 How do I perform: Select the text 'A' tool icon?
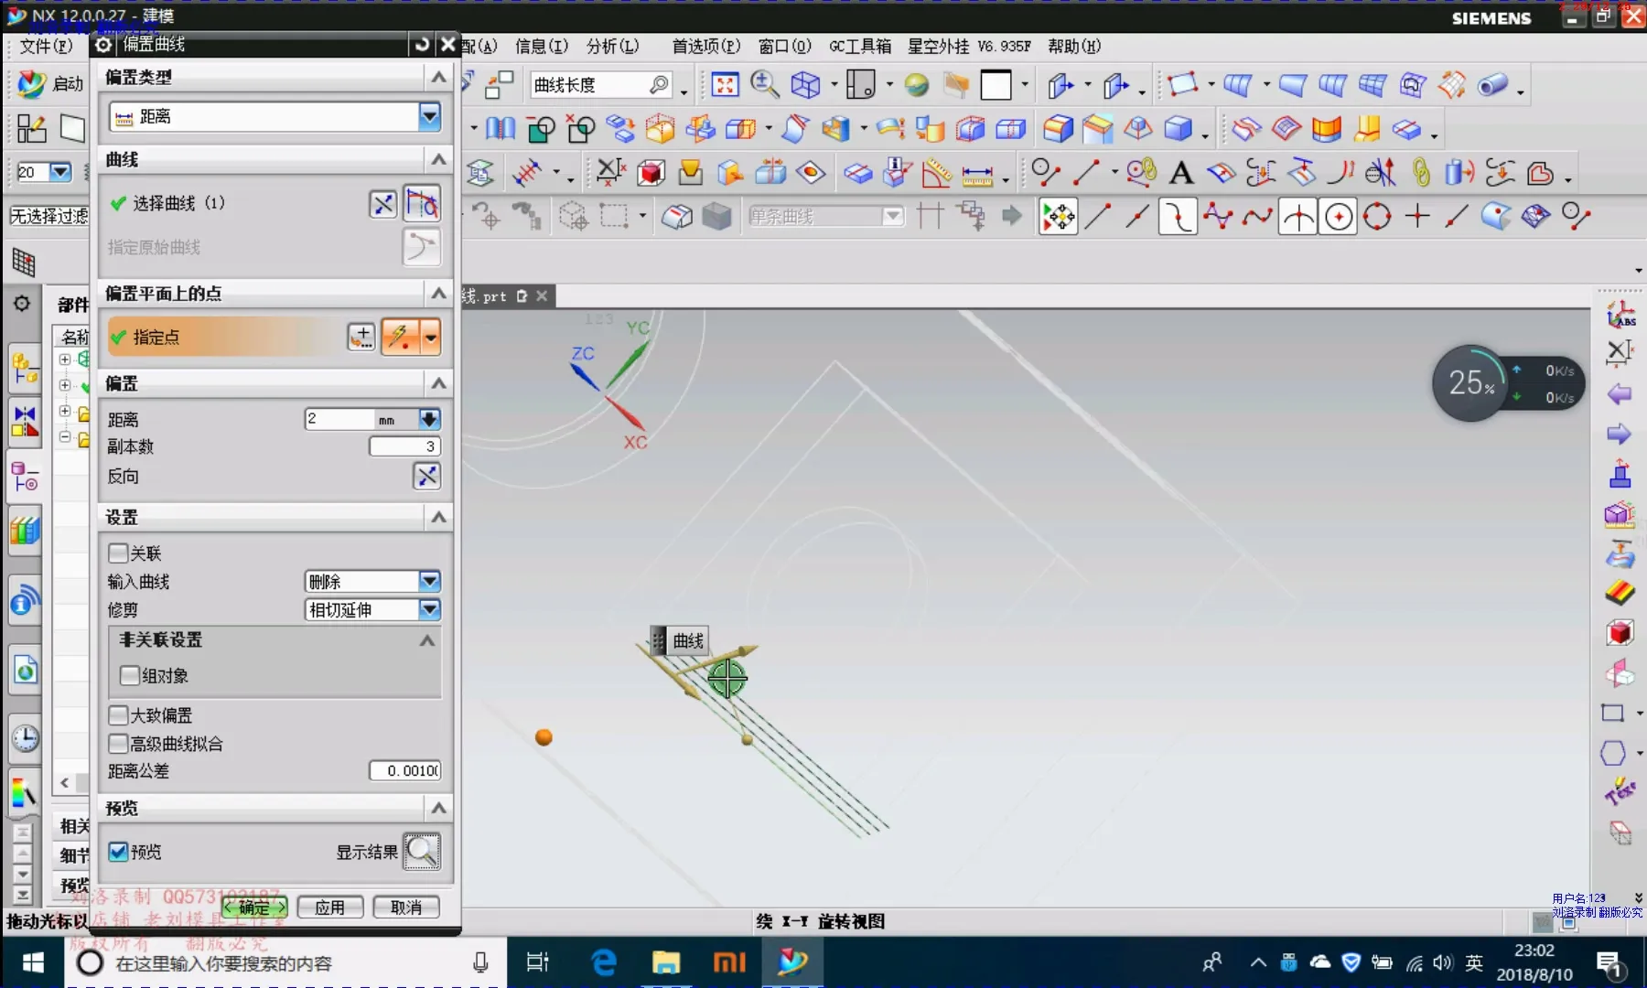(1181, 173)
